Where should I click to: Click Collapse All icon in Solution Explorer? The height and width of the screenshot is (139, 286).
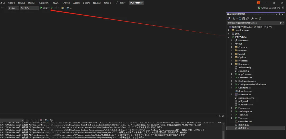[244, 19]
